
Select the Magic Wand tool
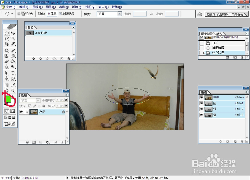pos(13,38)
